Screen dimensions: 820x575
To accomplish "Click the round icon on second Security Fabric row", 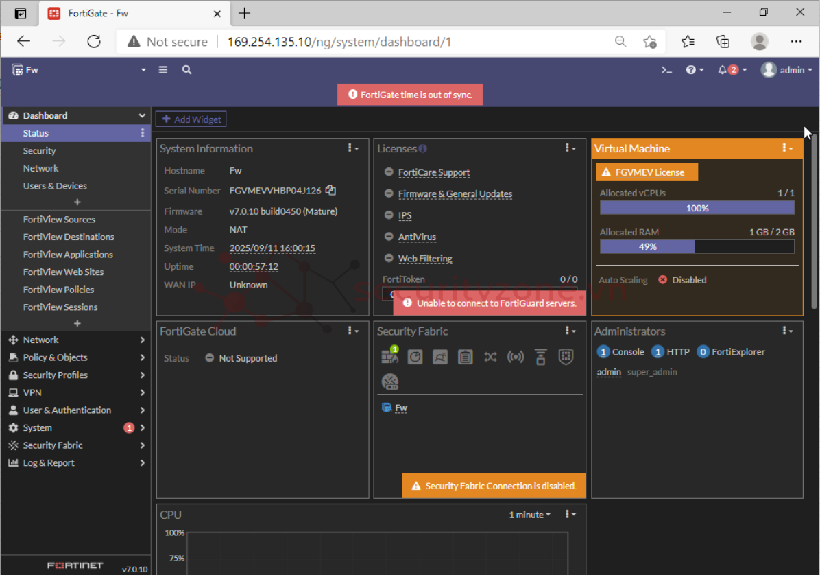I will coord(390,382).
